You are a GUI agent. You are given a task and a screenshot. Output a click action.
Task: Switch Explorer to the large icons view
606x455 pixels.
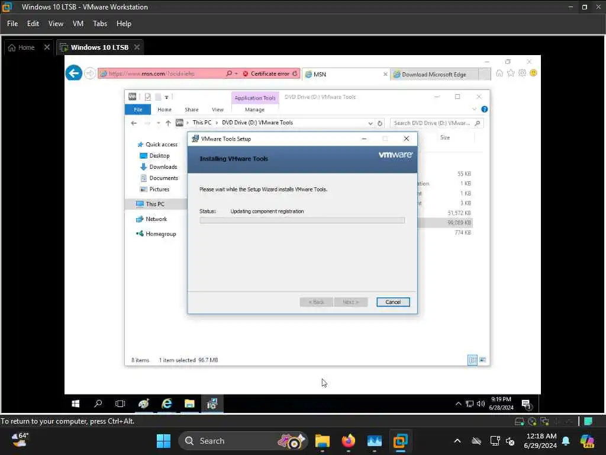pos(483,360)
